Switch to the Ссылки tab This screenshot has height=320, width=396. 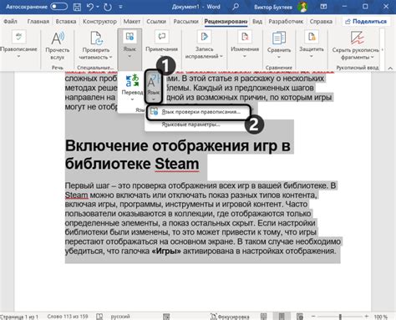156,22
